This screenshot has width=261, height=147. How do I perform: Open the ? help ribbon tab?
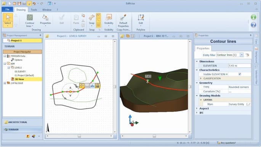57,10
